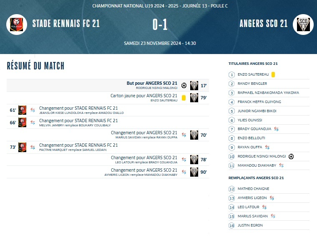Click Rennes crest at 73' substitution
317x239 pixels.
[22, 147]
